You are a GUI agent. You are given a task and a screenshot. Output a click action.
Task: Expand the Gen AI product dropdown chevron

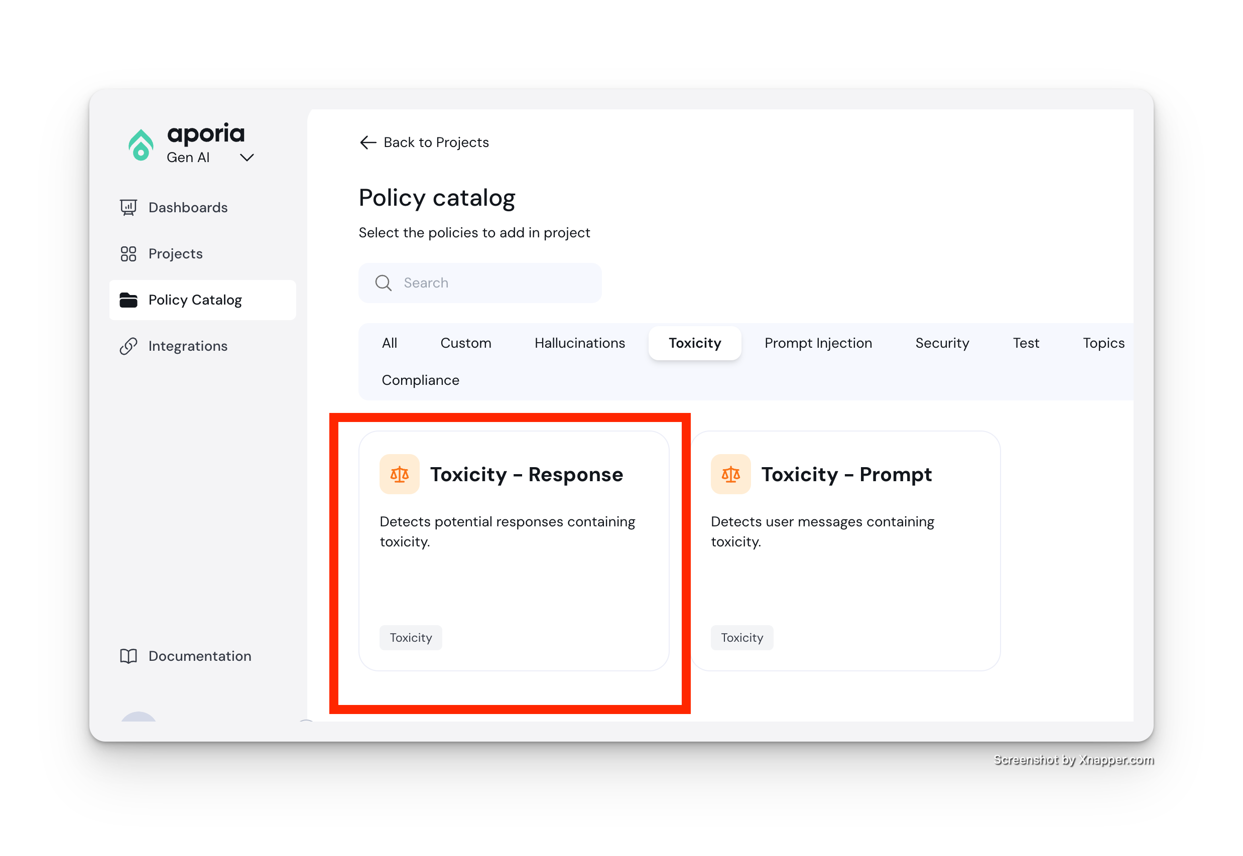click(247, 158)
